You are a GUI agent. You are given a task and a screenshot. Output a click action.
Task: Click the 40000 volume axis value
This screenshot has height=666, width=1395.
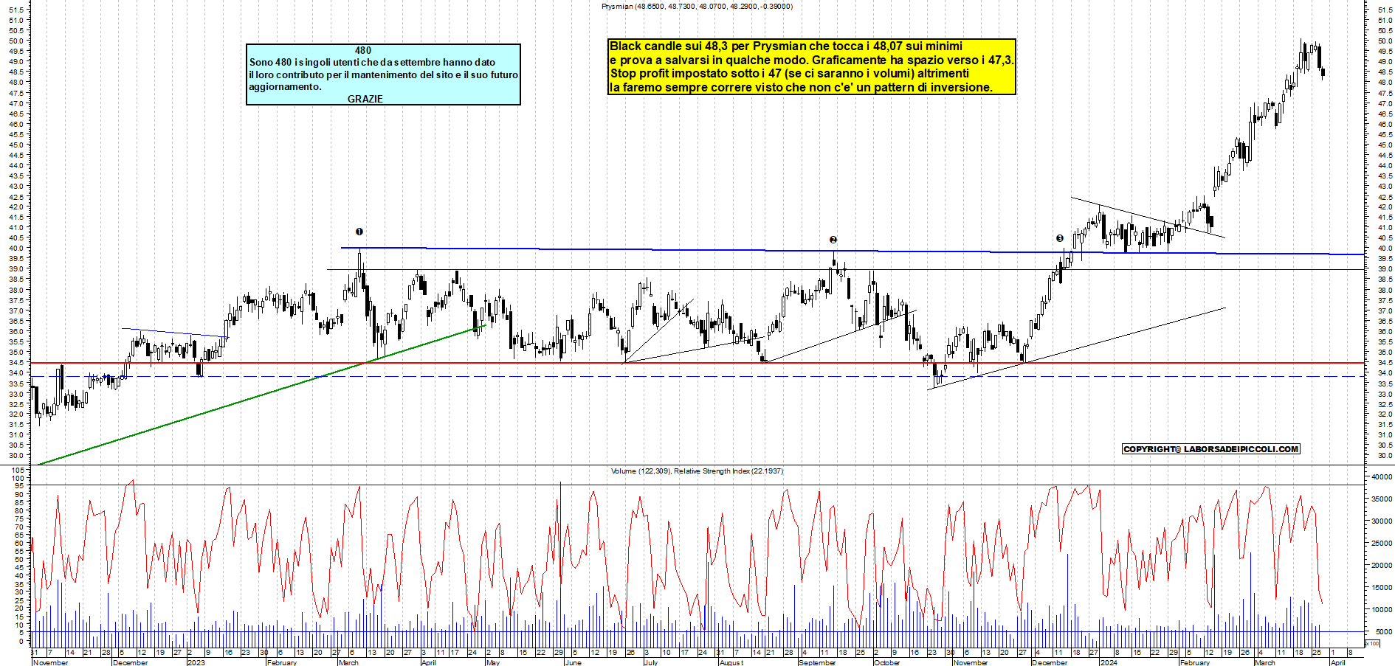click(x=1382, y=477)
